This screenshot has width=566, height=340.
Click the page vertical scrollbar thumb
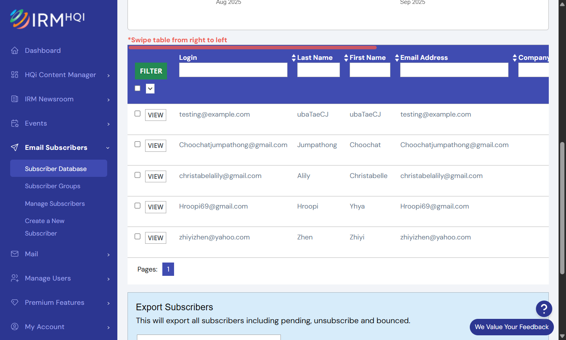click(562, 208)
